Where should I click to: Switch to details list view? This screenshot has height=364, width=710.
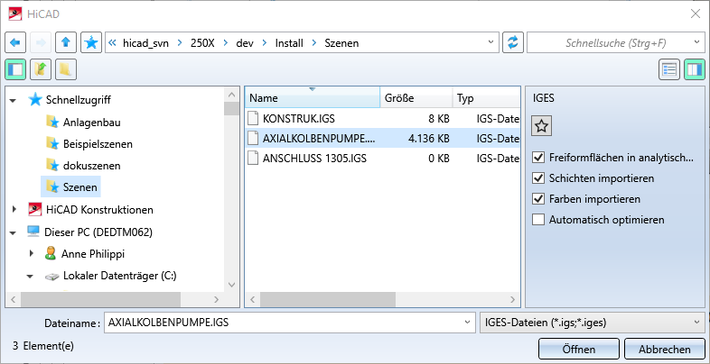[669, 69]
